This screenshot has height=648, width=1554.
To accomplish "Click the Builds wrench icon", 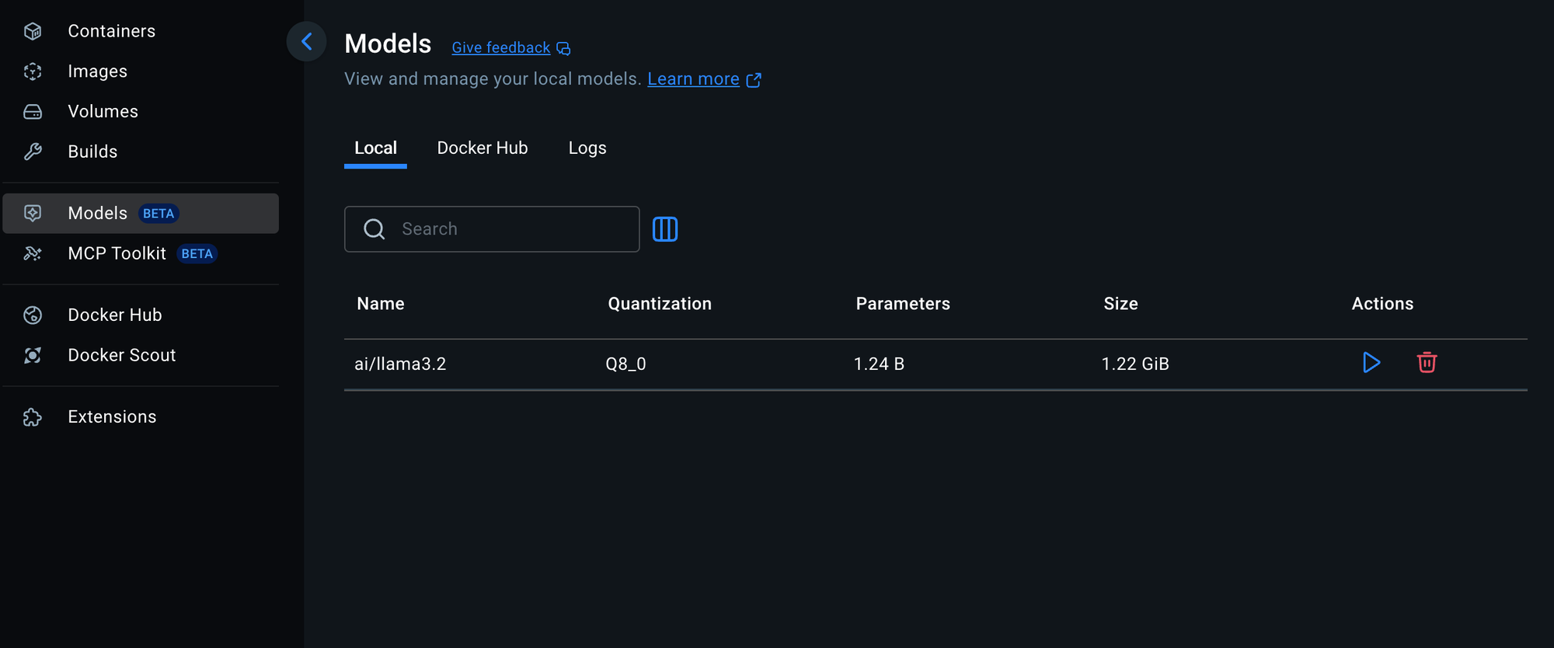I will [x=33, y=152].
